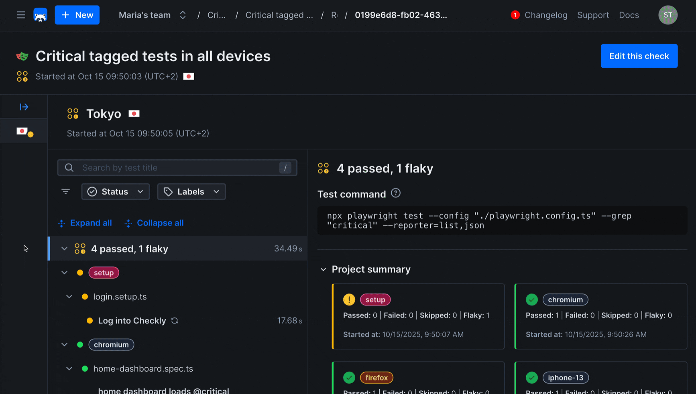
Task: Click the magnifier icon in the test search bar
Action: point(69,167)
